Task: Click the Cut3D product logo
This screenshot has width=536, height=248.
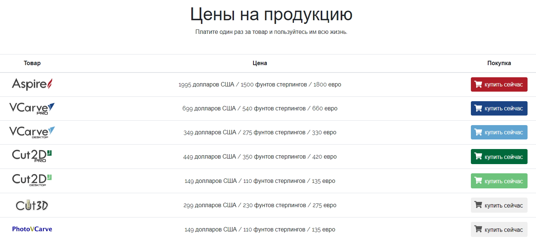Action: pos(32,205)
